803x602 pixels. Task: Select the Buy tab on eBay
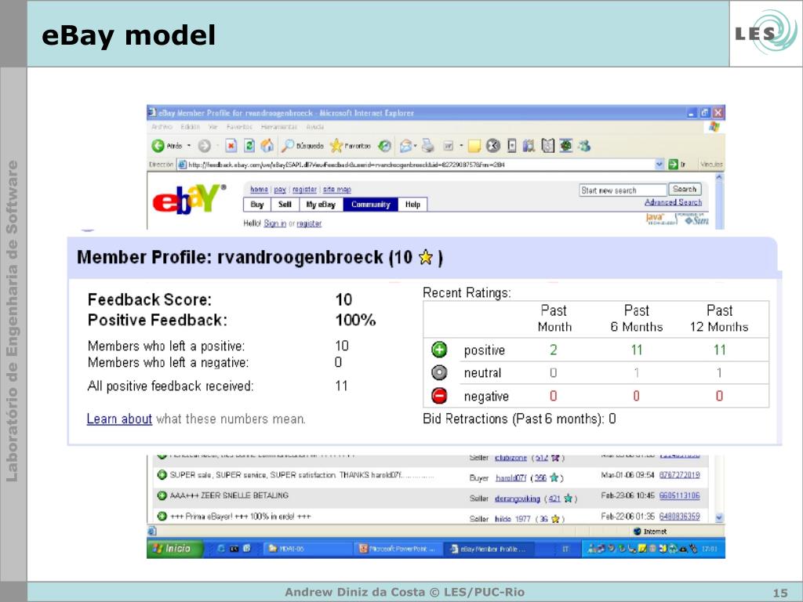pos(257,205)
